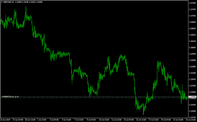Click price scale label 1.25180
This screenshot has height=122, width=197.
(x=193, y=73)
